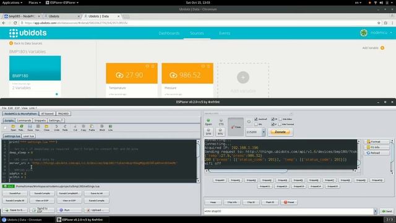This screenshot has width=396, height=223.
Task: Go back in Chromium browser
Action: [4, 23]
